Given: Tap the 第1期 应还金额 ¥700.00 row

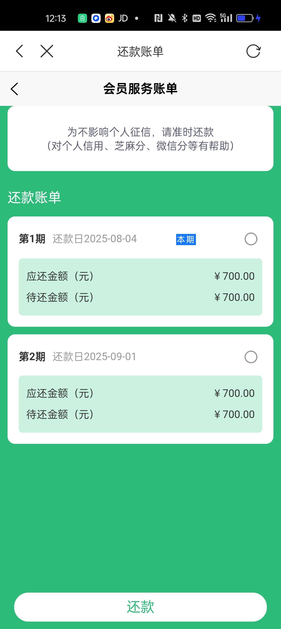Looking at the screenshot, I should [140, 276].
